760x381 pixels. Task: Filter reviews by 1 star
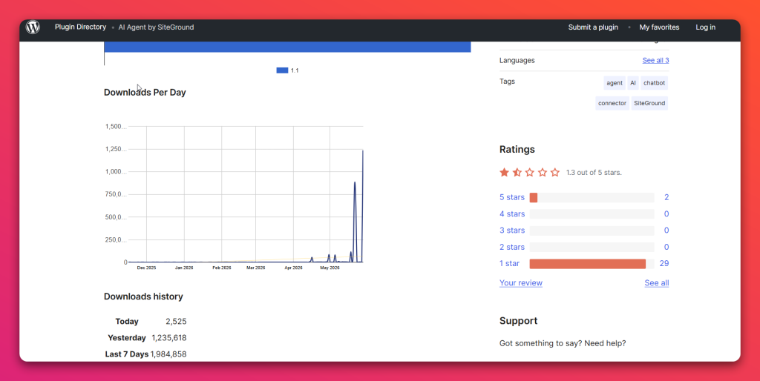point(509,263)
